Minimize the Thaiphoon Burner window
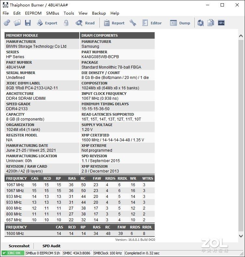Viewport: 245px width, 257px height. point(208,5)
